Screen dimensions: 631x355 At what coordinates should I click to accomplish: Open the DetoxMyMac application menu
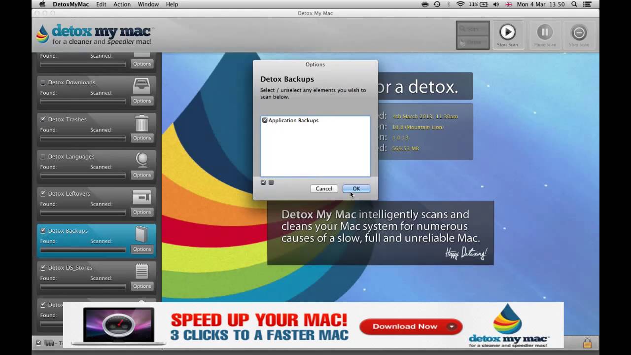click(71, 4)
